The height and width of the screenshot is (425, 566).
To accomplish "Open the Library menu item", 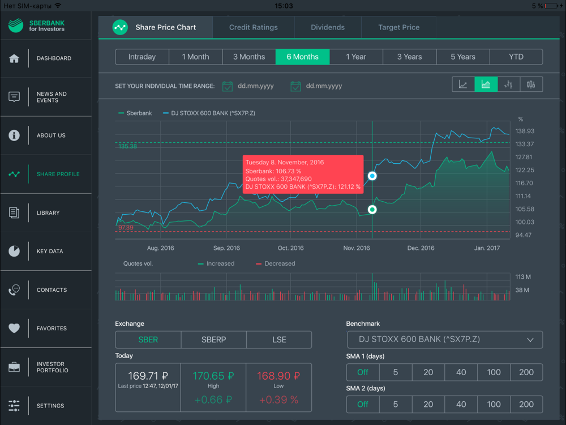I will [x=46, y=212].
